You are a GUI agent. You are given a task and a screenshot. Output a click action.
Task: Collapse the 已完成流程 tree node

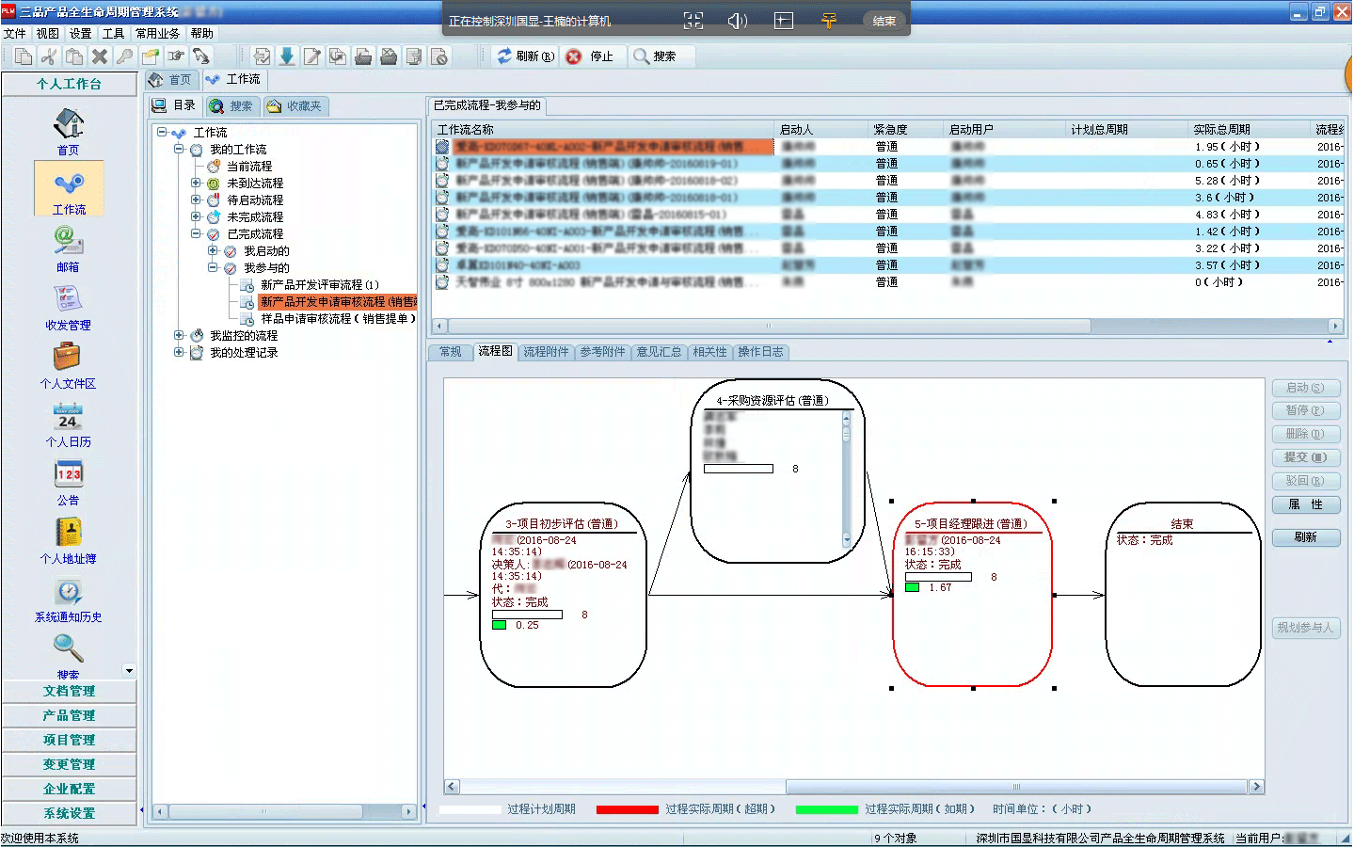pyautogui.click(x=196, y=233)
